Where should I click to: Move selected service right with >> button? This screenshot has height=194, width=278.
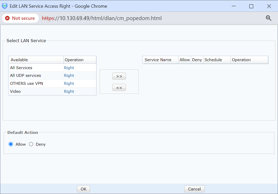coord(119,76)
